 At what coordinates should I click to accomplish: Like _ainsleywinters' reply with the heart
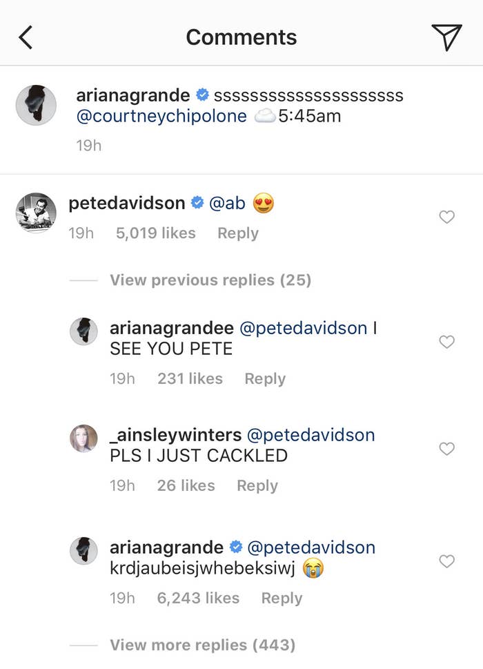click(446, 448)
